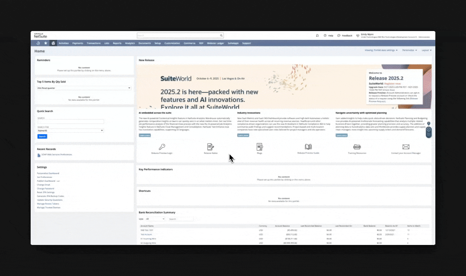Click Register now for SuiteWorld
466x276 pixels.
[x=392, y=84]
